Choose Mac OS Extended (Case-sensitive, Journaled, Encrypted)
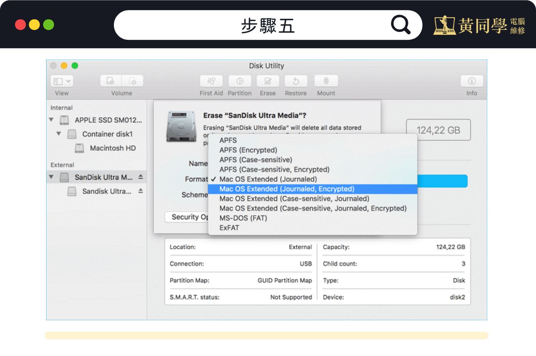The image size is (536, 356). (x=312, y=208)
